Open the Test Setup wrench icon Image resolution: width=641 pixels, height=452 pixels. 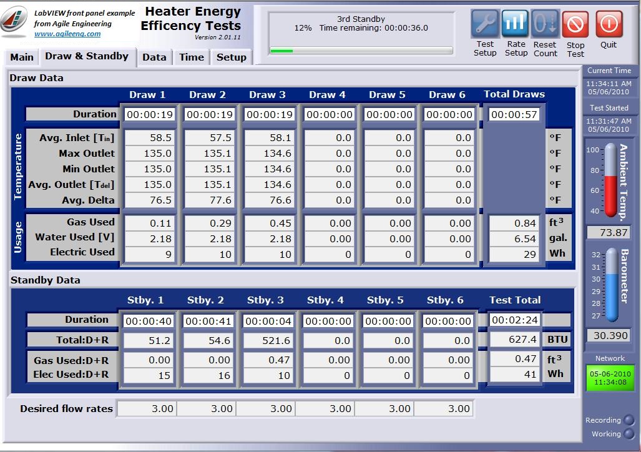pos(484,24)
